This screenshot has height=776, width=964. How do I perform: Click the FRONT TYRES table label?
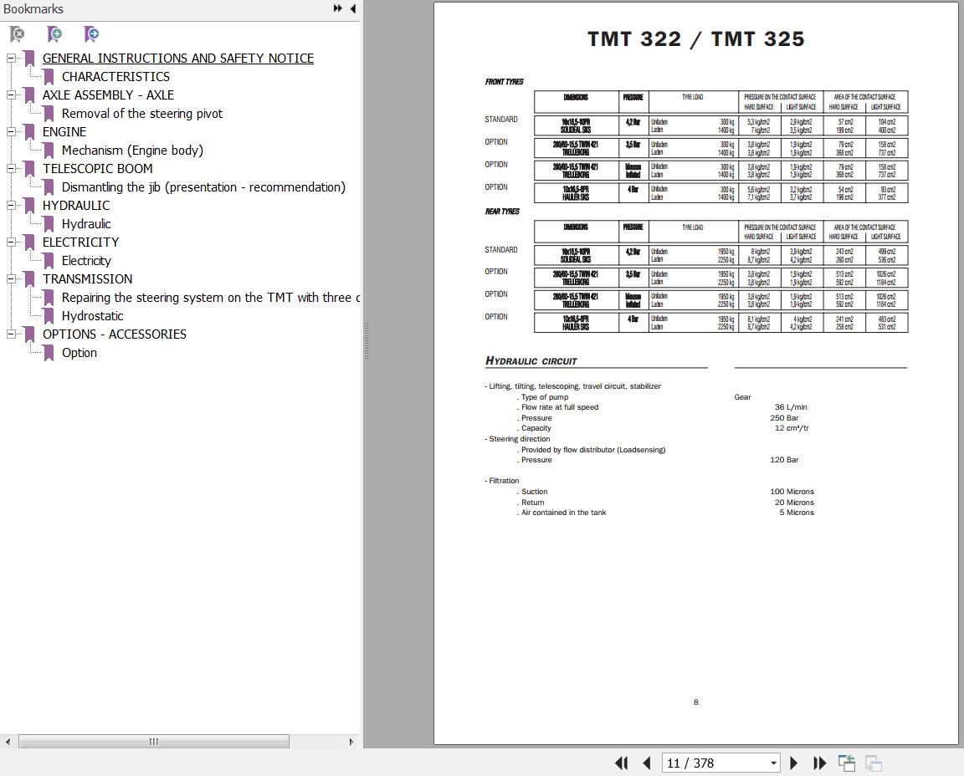[x=504, y=82]
